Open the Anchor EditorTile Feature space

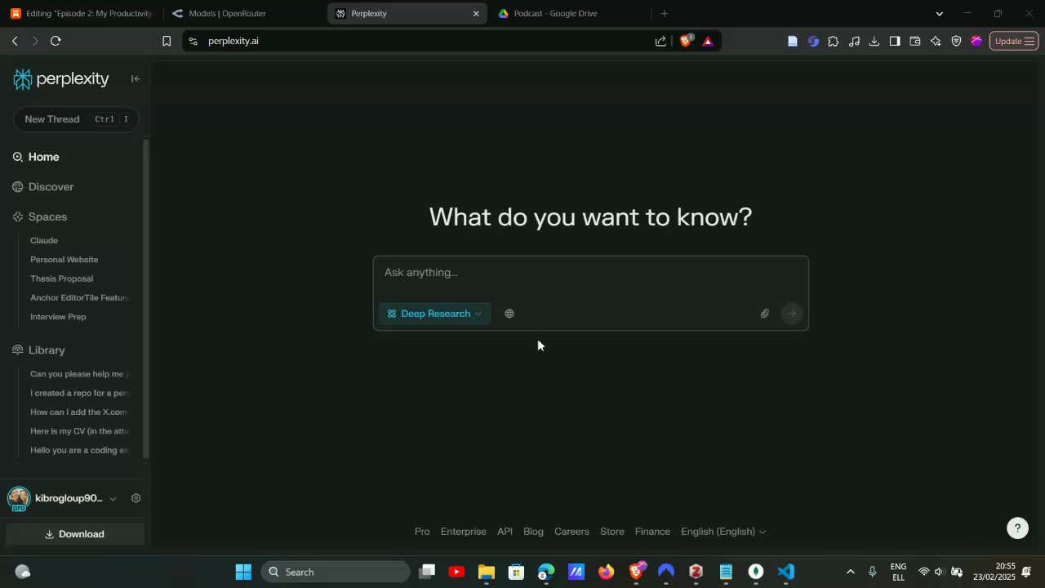tap(80, 297)
